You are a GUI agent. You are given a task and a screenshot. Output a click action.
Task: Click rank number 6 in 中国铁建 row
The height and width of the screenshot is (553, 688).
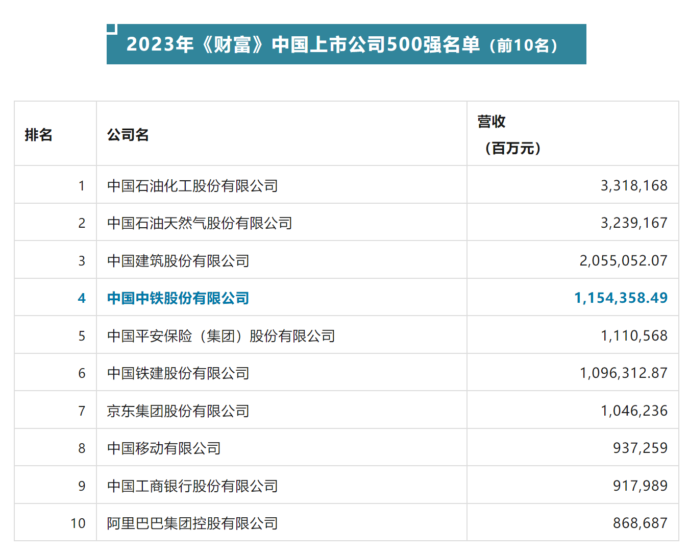pos(82,373)
